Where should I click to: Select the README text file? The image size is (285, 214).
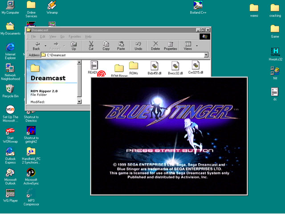94,67
